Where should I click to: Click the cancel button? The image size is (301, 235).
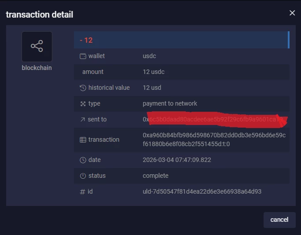pos(279,220)
